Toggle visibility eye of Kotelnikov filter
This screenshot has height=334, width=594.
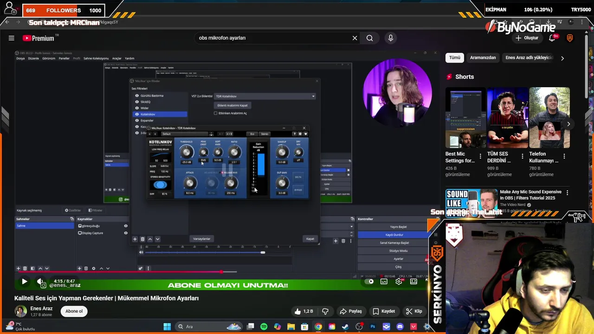pyautogui.click(x=137, y=114)
